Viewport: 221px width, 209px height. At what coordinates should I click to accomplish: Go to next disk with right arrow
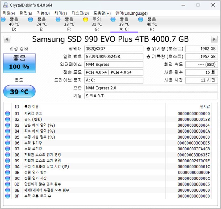coord(214,39)
